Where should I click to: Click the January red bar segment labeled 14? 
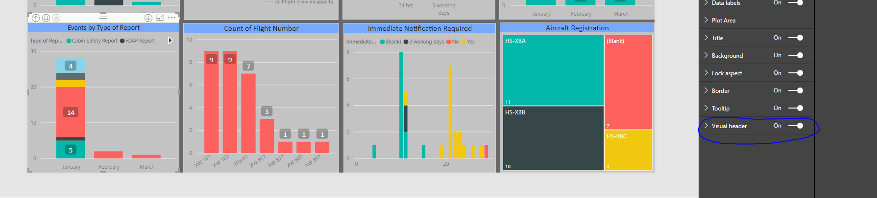click(x=71, y=112)
